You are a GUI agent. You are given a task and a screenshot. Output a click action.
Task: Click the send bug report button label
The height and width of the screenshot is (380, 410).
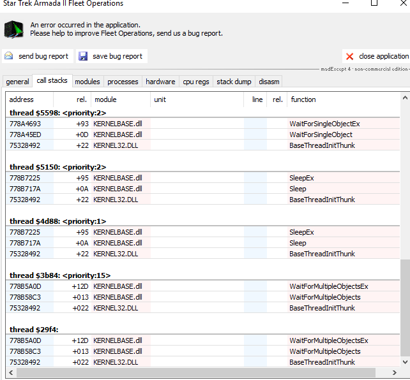point(43,56)
